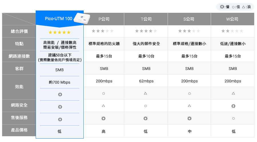257x142 pixels.
Task: Click W公司 double-circle in 網路安全 row
Action: pos(233,106)
